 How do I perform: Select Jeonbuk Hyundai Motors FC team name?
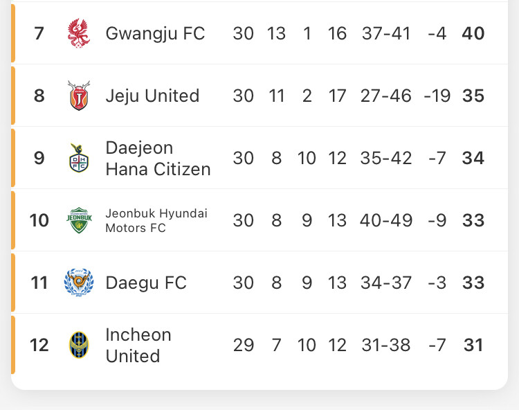pos(156,220)
